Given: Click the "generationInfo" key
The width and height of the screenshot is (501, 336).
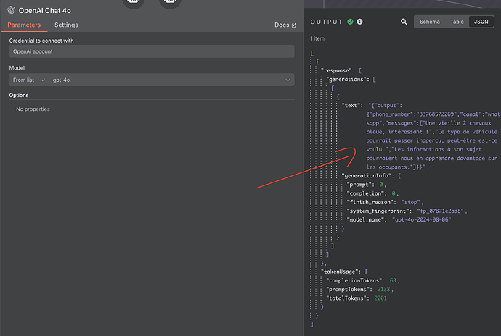Looking at the screenshot, I should [367, 176].
